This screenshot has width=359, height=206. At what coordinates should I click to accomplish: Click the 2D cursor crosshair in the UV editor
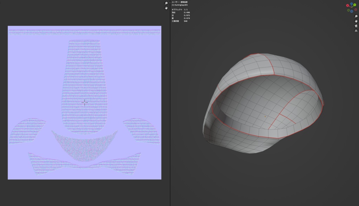[84, 102]
